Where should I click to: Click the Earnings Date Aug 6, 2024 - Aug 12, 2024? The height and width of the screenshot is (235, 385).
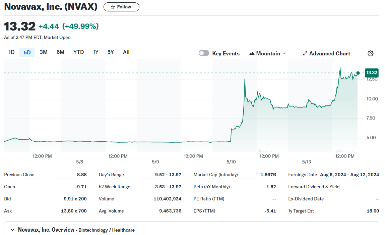click(349, 175)
